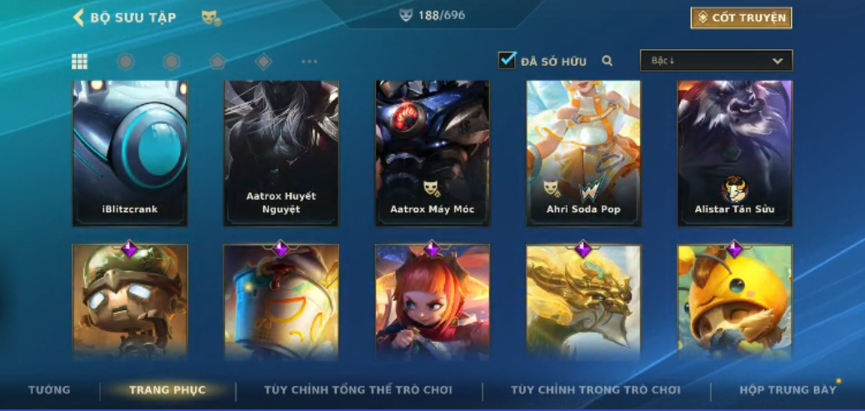Select the iBlitzcrank skin card
The image size is (865, 411).
coord(130,153)
